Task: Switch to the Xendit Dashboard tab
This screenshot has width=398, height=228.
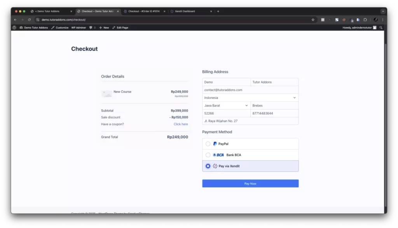Action: [191, 11]
